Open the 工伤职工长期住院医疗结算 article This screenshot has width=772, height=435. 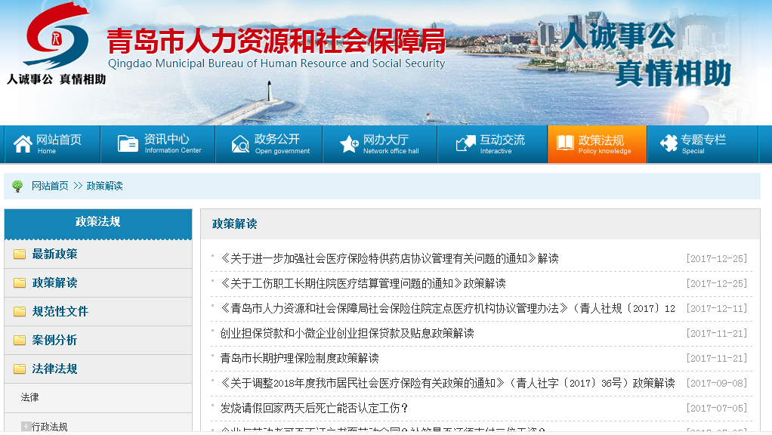pos(363,283)
